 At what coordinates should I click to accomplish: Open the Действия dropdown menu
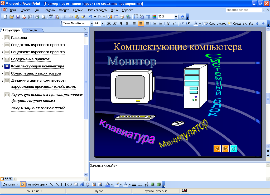click(11, 184)
